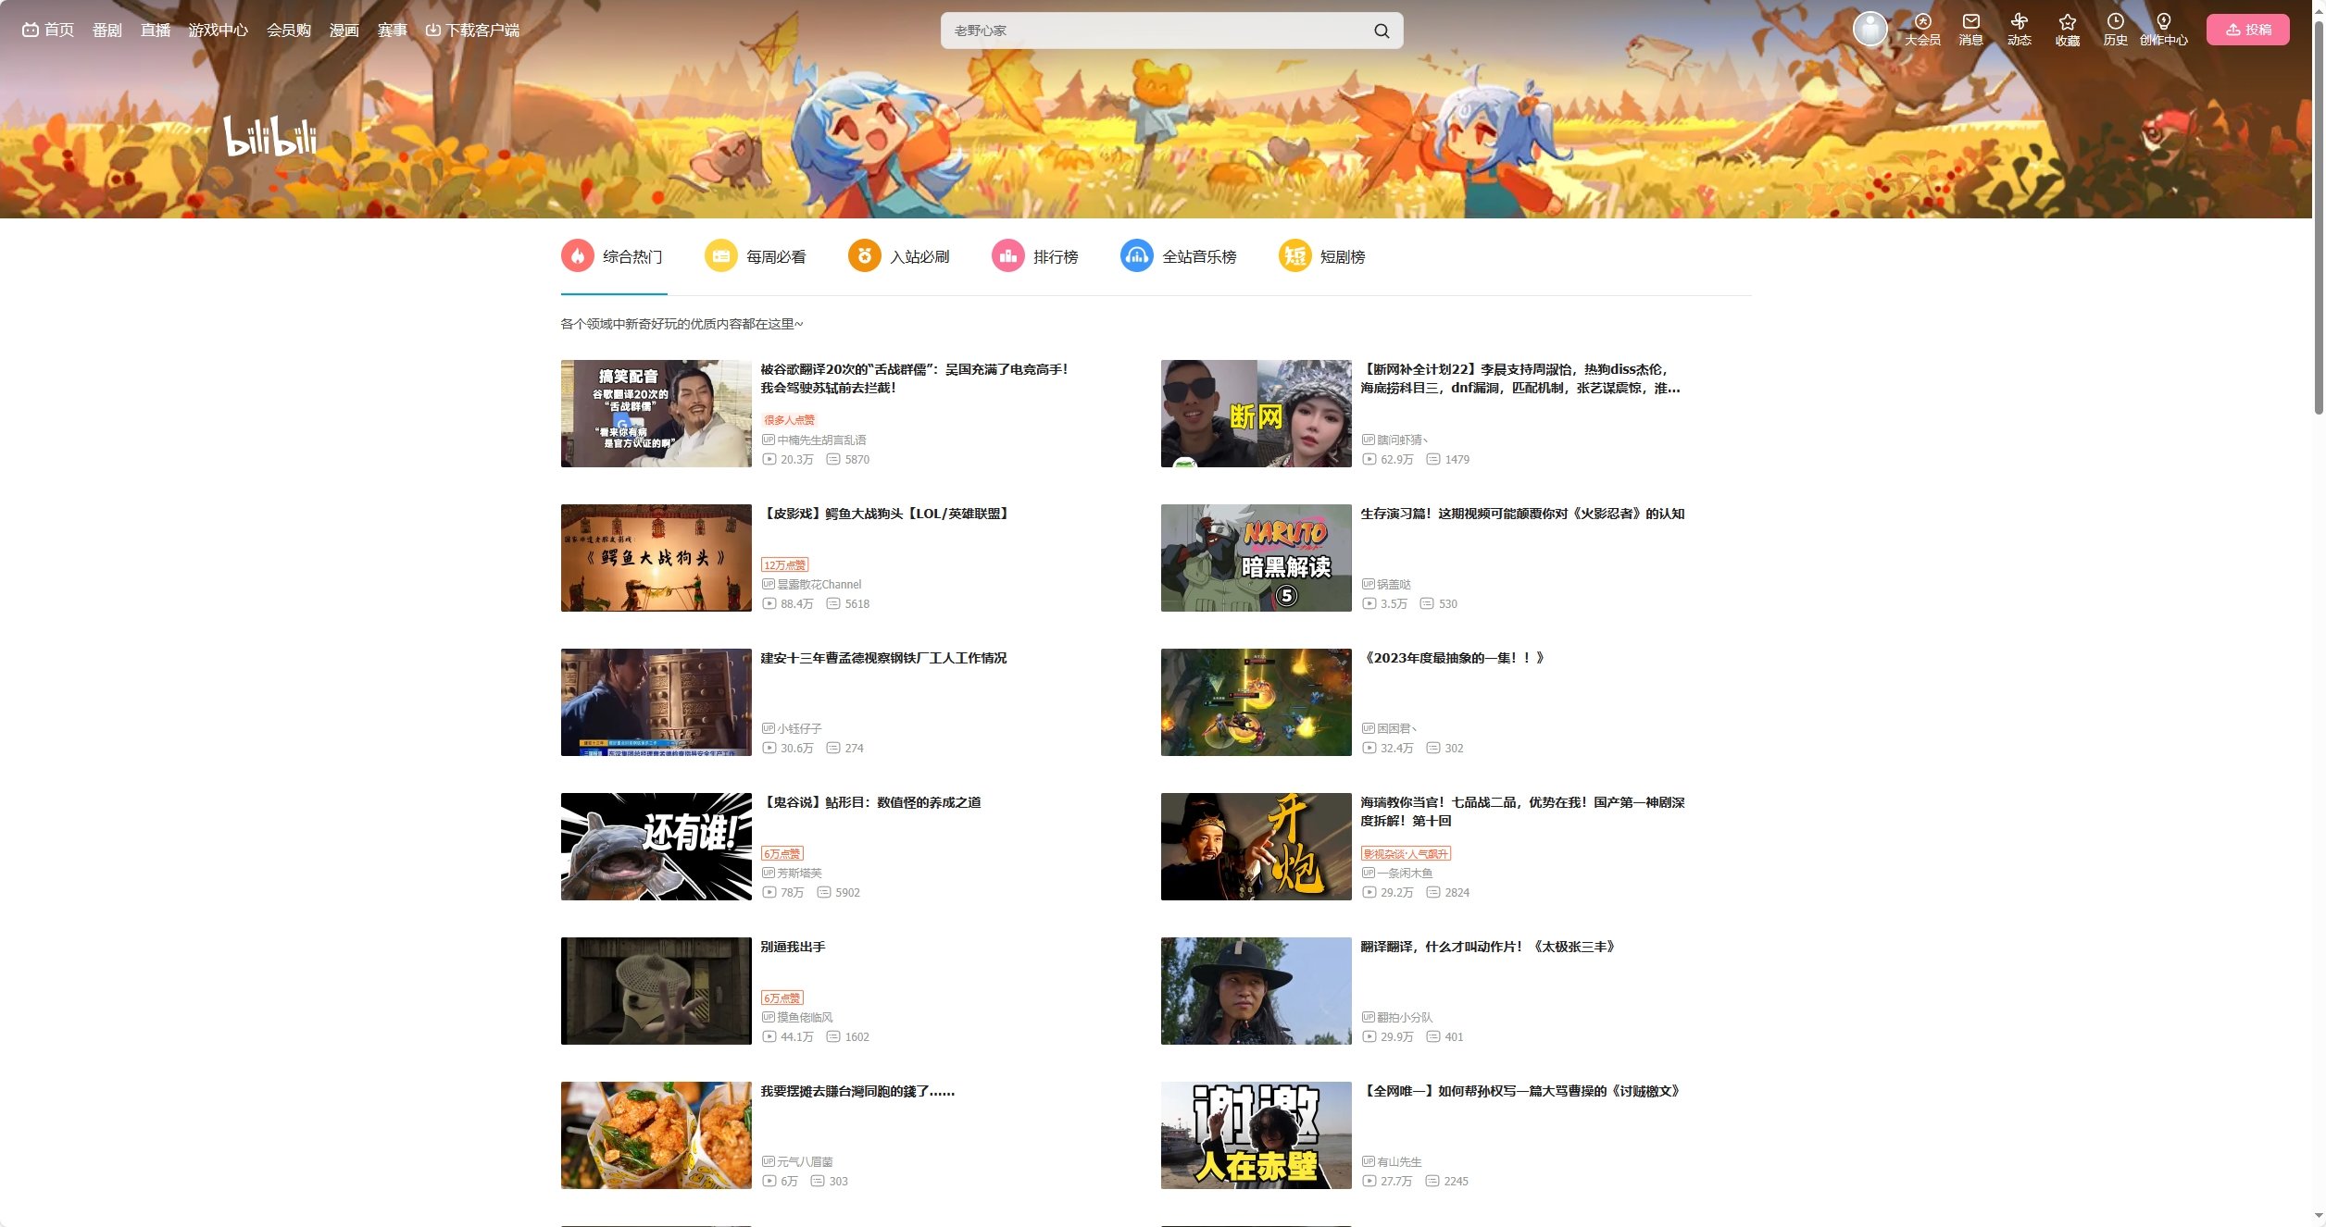Open title 【鬼谷说】鲇形目：数值怪的养成之道
The image size is (2326, 1227).
pos(870,802)
